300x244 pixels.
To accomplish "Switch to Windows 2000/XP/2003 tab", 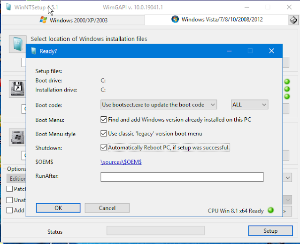I will coord(73,20).
